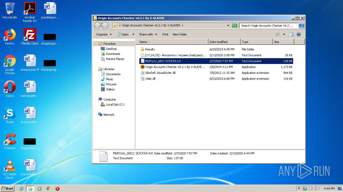
Task: Open the shoppingas desktop file
Action: pyautogui.click(x=50, y=39)
